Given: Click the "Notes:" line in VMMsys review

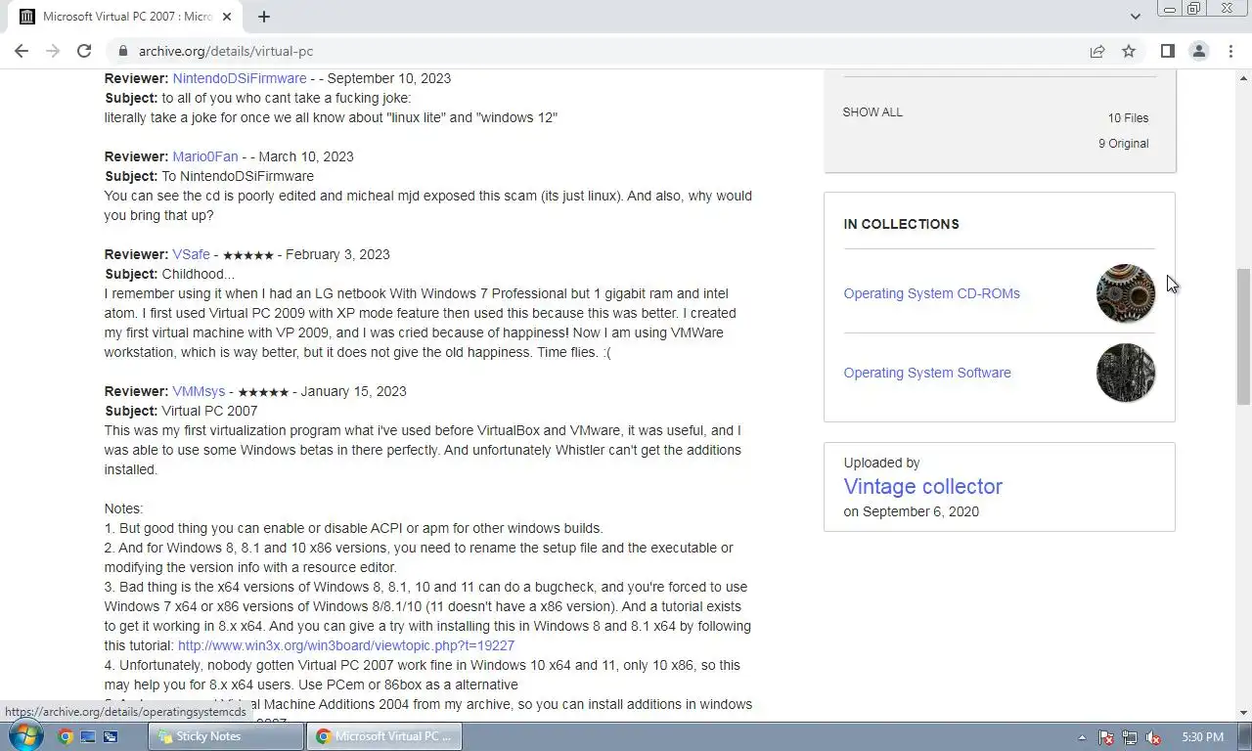Looking at the screenshot, I should coord(123,508).
